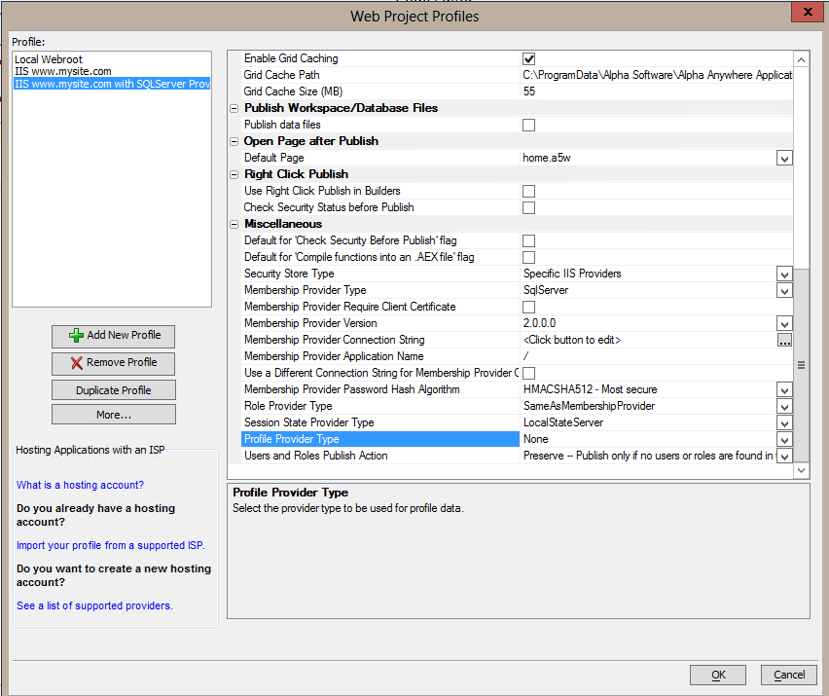Click the 'LocalStateServer' value
Image resolution: width=829 pixels, height=696 pixels.
(563, 422)
